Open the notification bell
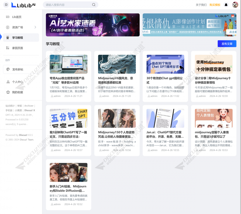The width and height of the screenshot is (241, 214). pyautogui.click(x=226, y=5)
